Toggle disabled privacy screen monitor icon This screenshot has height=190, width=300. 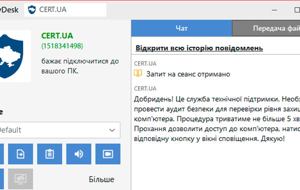point(20,179)
